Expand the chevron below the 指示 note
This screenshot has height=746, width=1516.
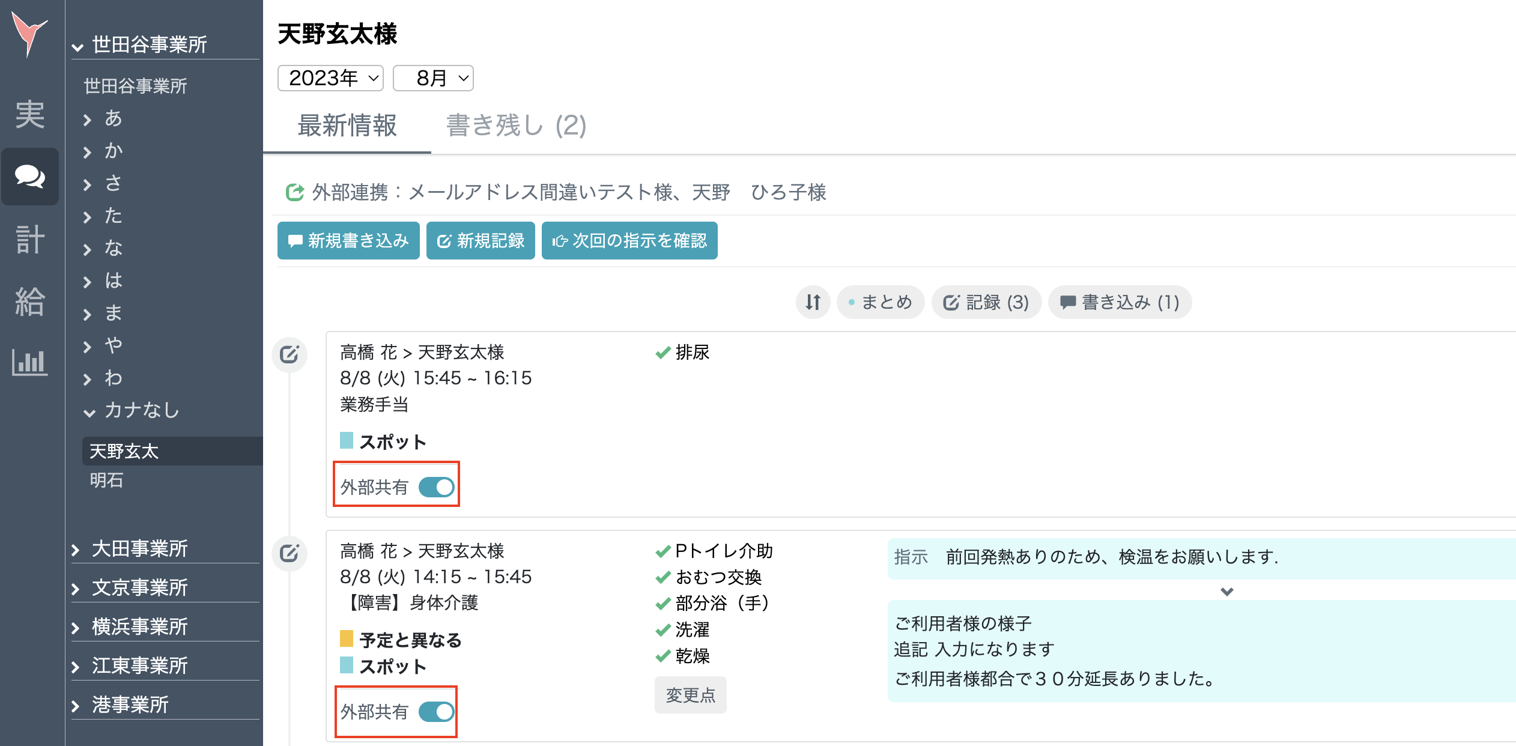point(1226,591)
